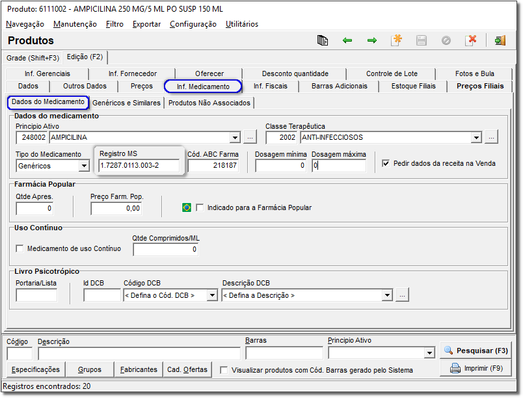Open the Filtro menu

114,24
